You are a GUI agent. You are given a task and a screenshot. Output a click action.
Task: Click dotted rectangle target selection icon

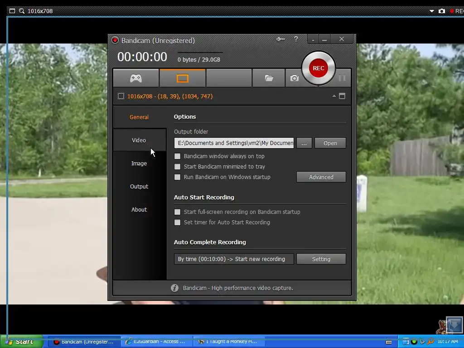click(x=121, y=96)
